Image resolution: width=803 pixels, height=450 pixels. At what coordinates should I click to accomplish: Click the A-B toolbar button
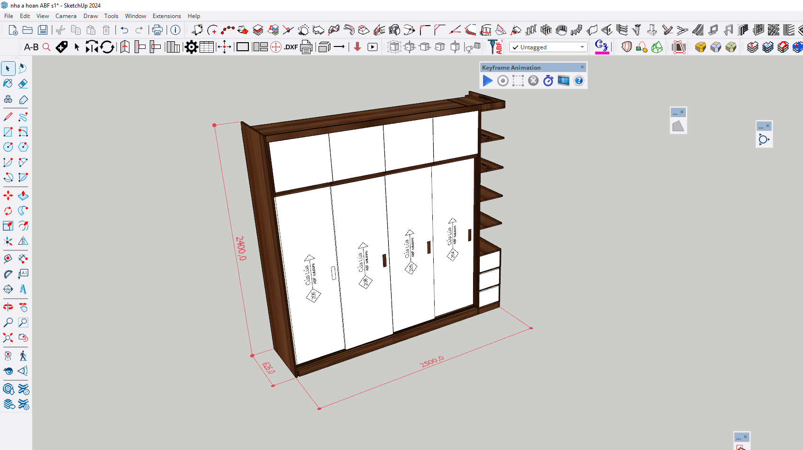coord(31,47)
